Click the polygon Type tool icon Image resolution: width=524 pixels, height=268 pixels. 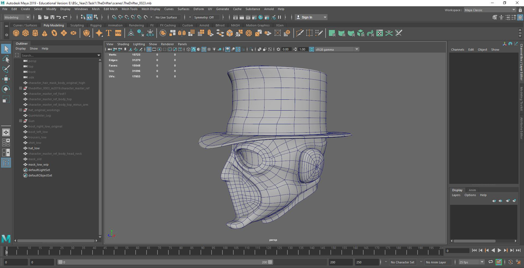tap(108, 33)
